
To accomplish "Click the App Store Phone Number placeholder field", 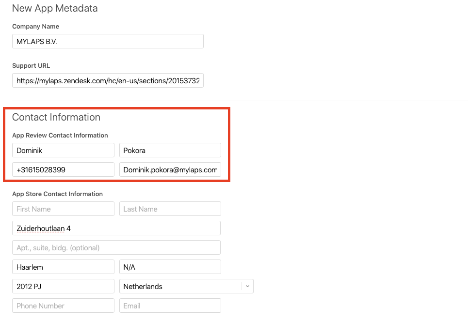I will pyautogui.click(x=63, y=306).
